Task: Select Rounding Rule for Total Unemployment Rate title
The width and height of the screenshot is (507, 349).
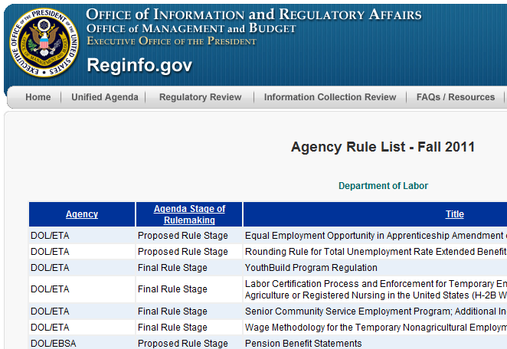Action: (x=376, y=252)
